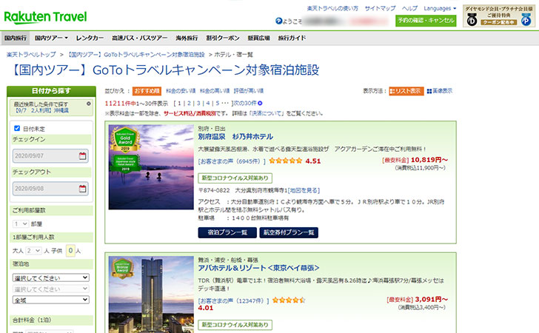Click recent search 9/7 2人利用 沖縄県 link
Image resolution: width=539 pixels, height=333 pixels.
pyautogui.click(x=41, y=111)
